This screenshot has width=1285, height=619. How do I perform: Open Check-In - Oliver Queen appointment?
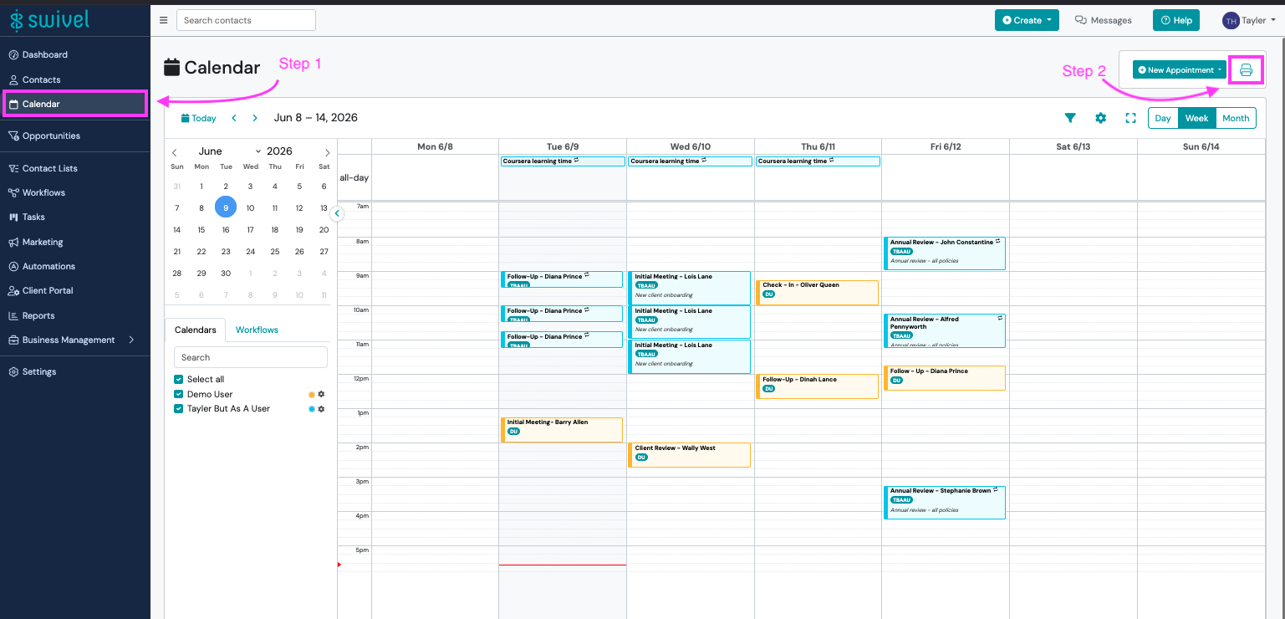pos(817,293)
